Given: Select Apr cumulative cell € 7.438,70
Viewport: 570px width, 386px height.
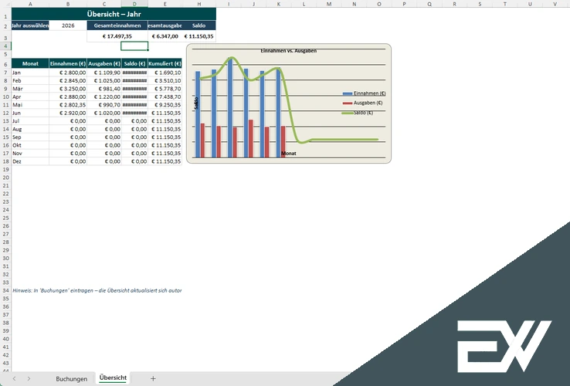Looking at the screenshot, I should (x=165, y=96).
